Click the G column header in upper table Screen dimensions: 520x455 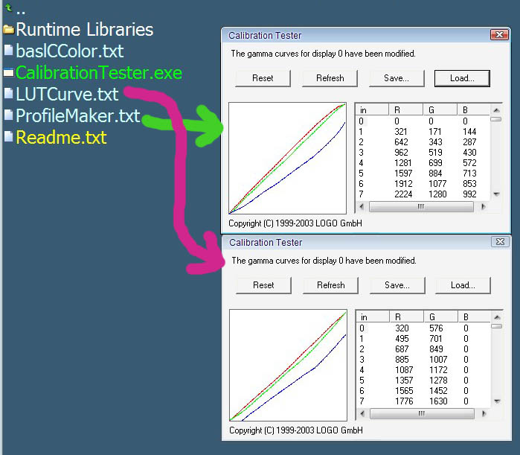point(440,110)
